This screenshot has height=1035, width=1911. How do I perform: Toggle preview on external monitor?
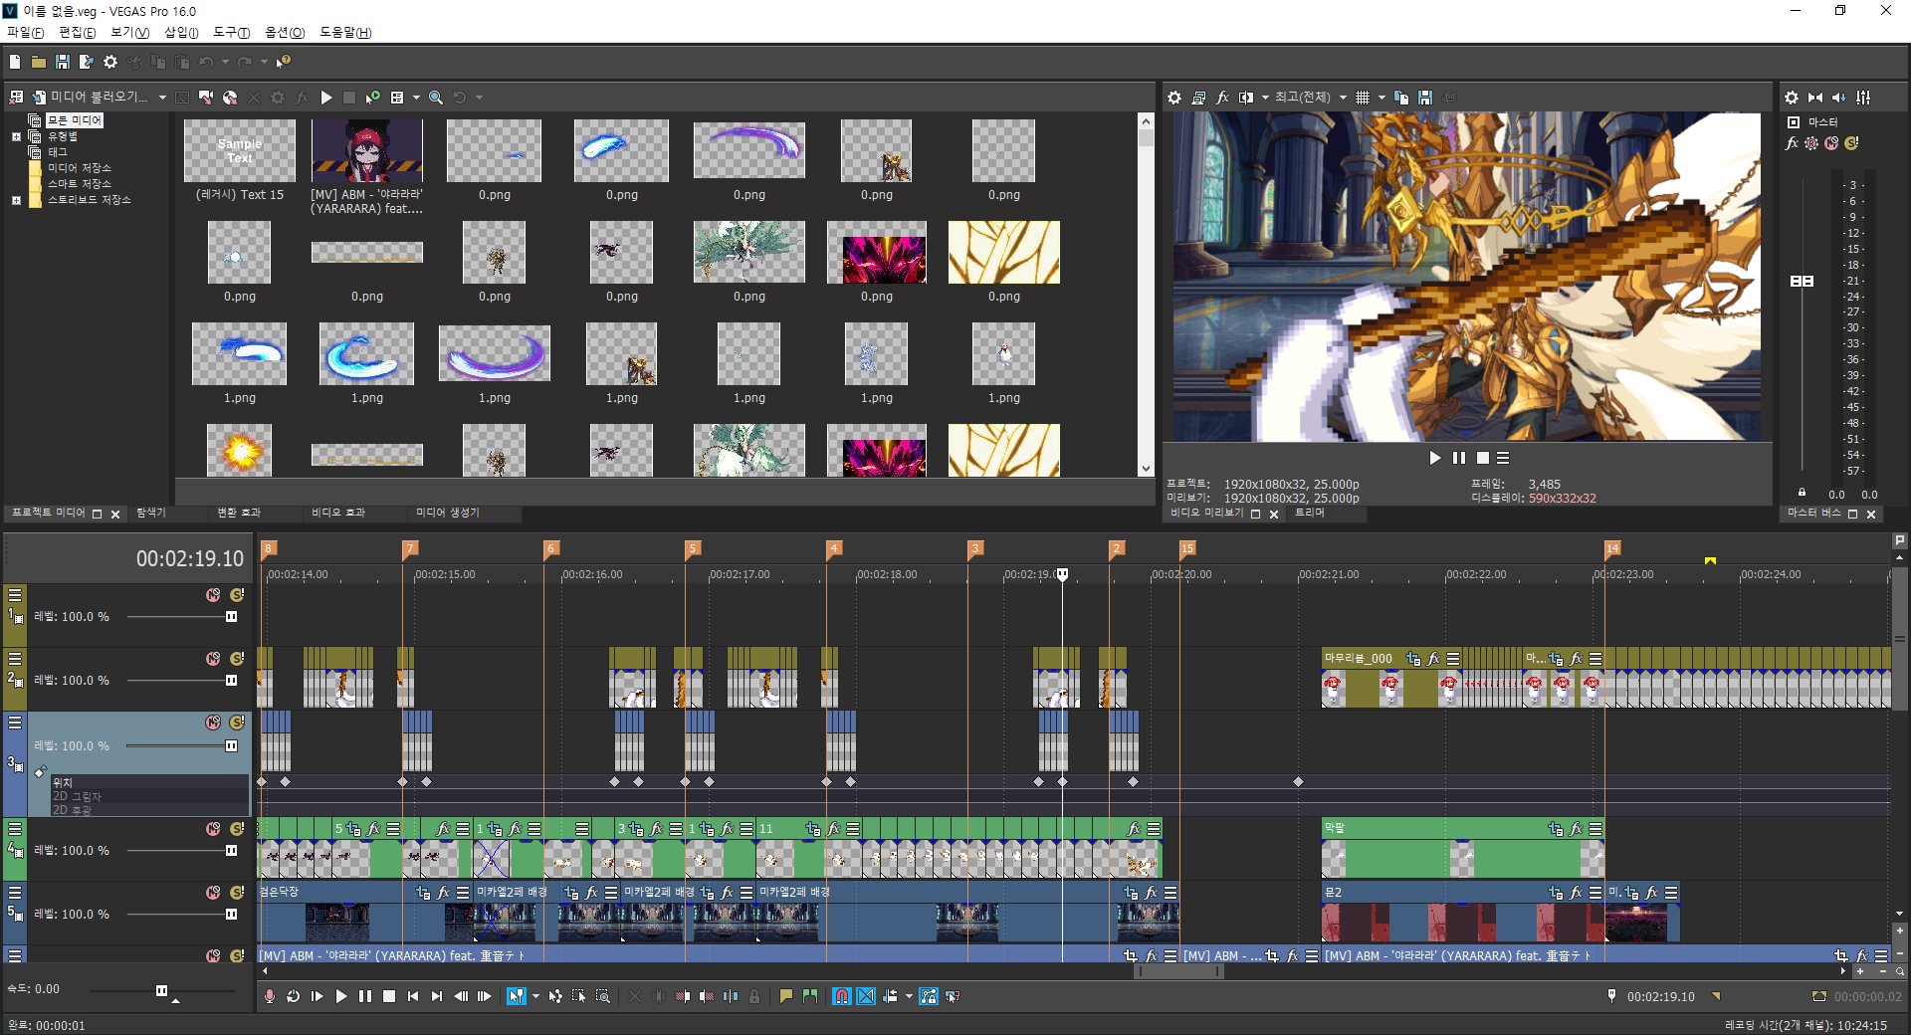[x=1198, y=98]
